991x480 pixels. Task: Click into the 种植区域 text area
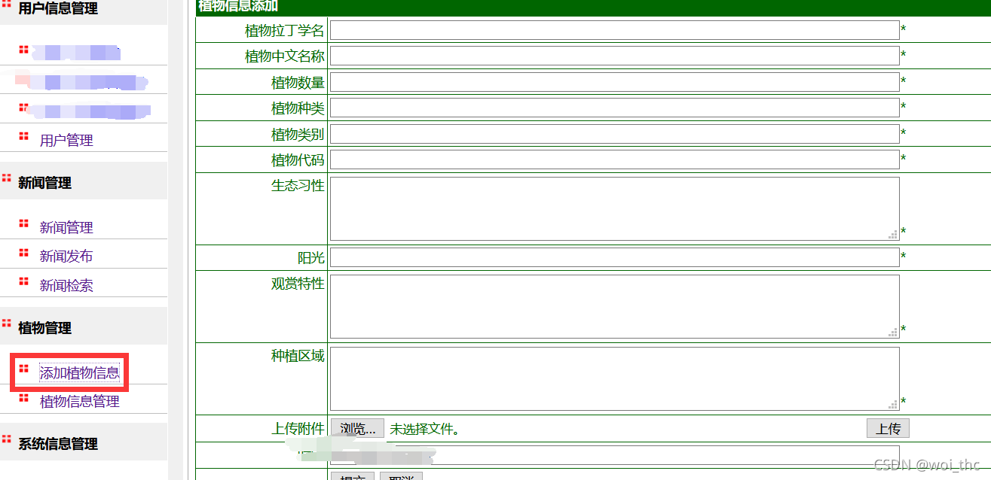614,378
